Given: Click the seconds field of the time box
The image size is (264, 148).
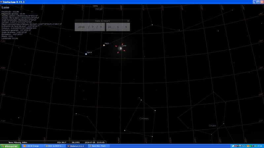Looking at the screenshot, I should [x=126, y=27].
